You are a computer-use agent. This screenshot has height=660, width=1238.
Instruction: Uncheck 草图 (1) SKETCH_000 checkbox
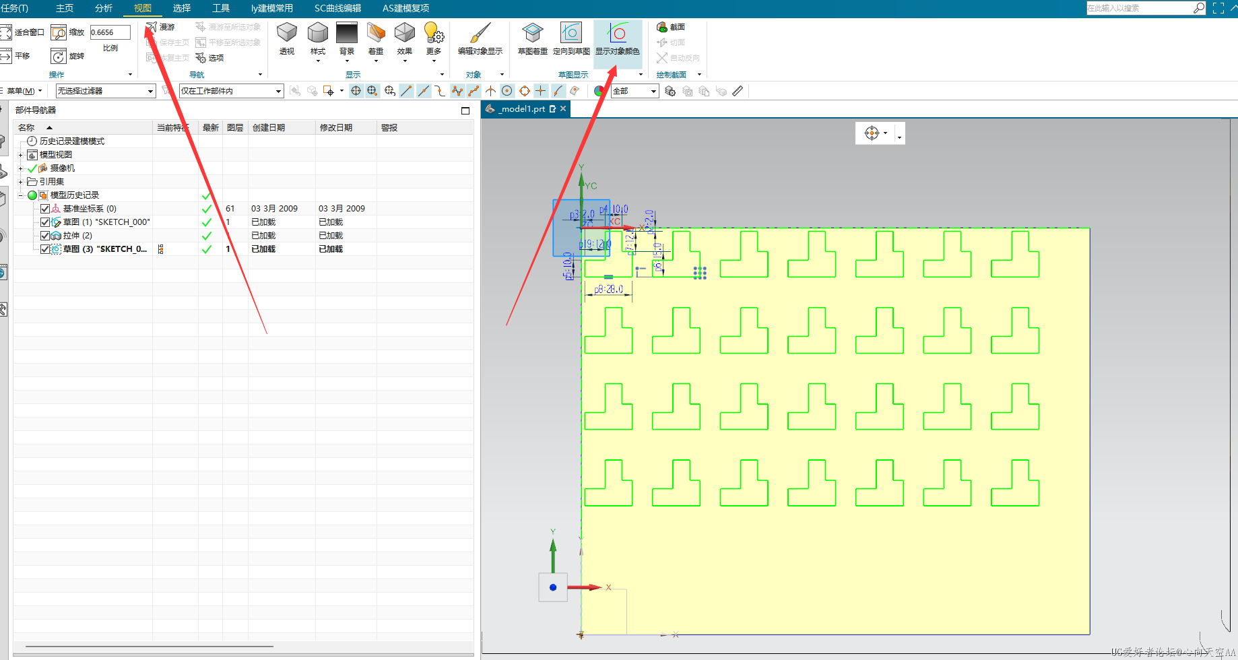(x=45, y=222)
